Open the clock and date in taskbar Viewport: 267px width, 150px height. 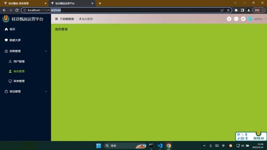point(258,146)
